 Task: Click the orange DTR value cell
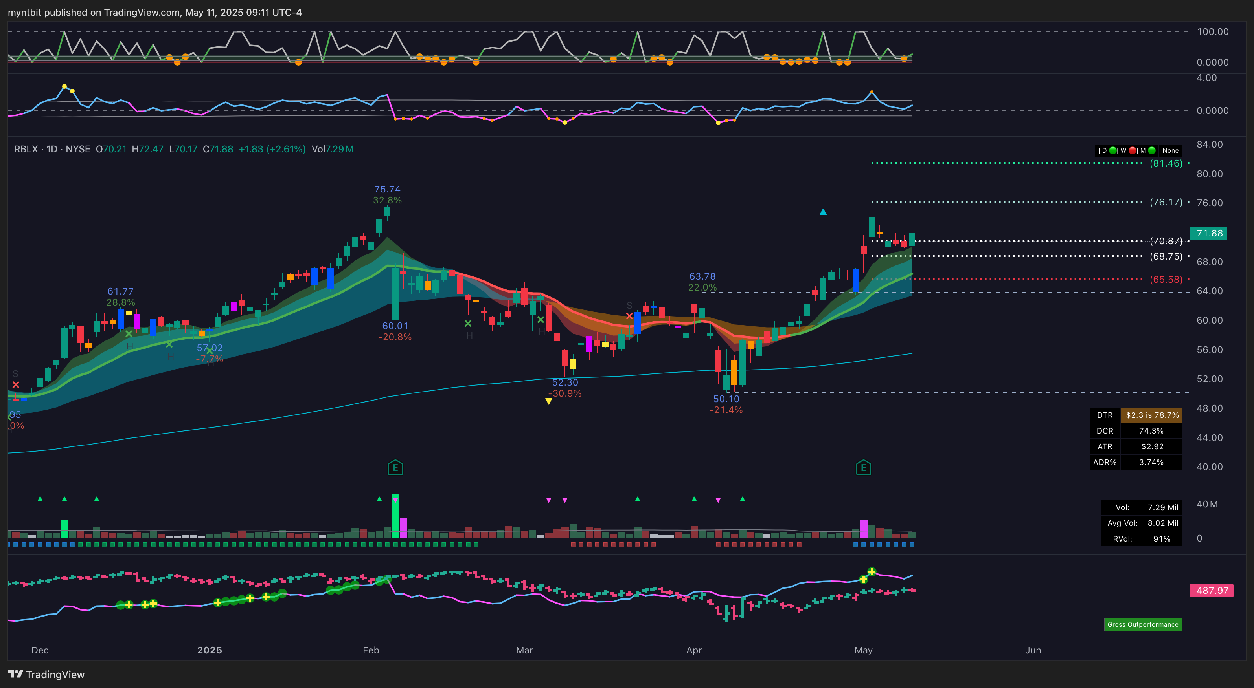tap(1151, 415)
